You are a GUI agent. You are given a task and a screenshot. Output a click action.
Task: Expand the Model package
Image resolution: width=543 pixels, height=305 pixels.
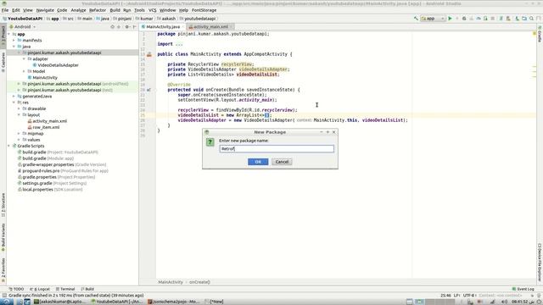click(25, 71)
